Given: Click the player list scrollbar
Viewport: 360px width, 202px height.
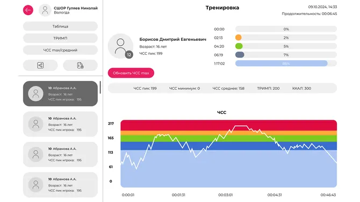Looking at the screenshot, I should pyautogui.click(x=100, y=87).
